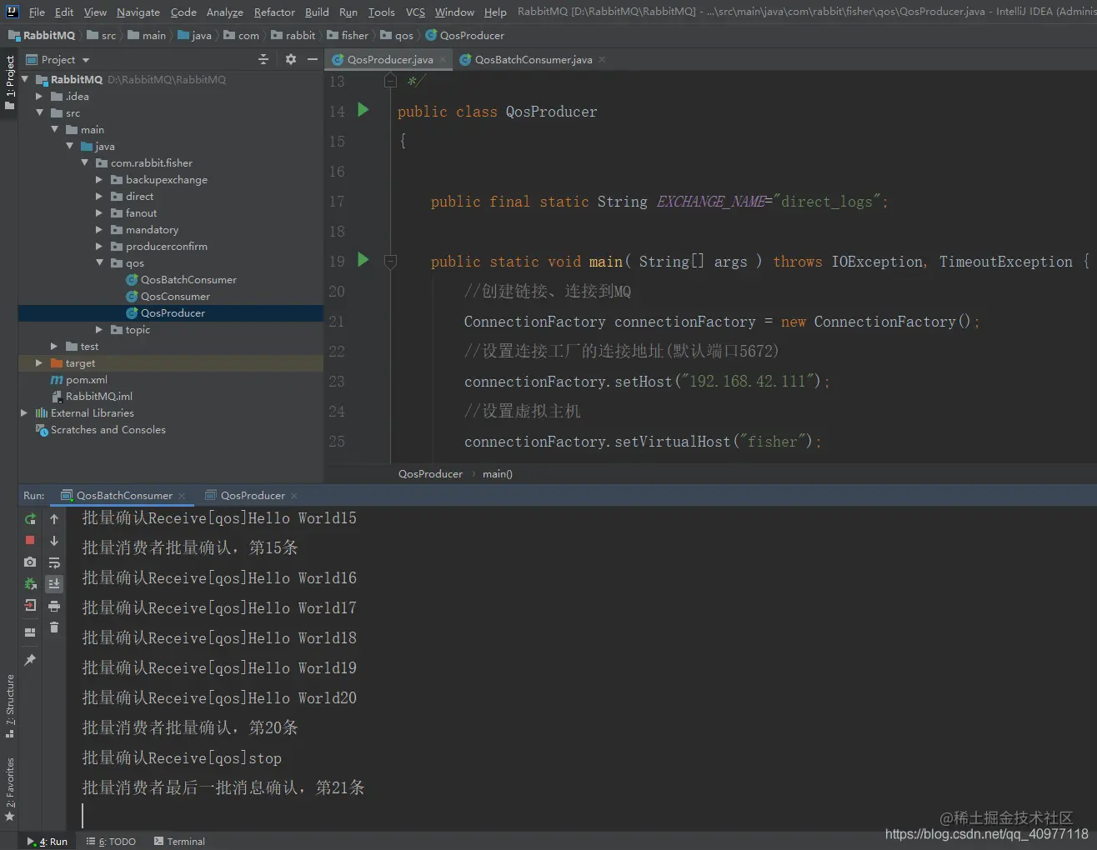This screenshot has width=1097, height=850.
Task: Open pom.xml in project tree
Action: click(86, 379)
